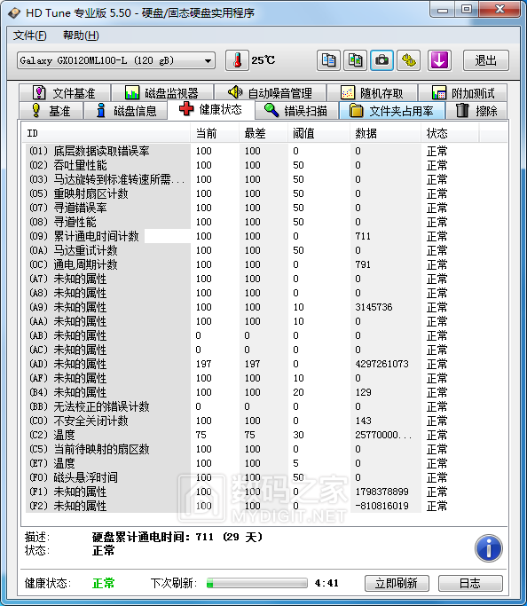The height and width of the screenshot is (606, 527).
Task: Switch to the 附加测试 tab
Action: [463, 93]
